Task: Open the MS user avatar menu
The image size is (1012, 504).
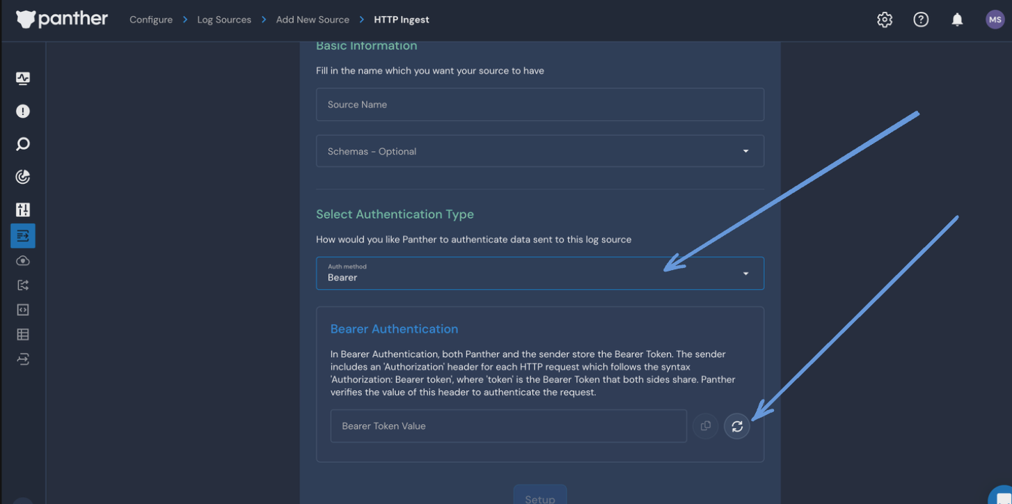Action: (x=995, y=19)
